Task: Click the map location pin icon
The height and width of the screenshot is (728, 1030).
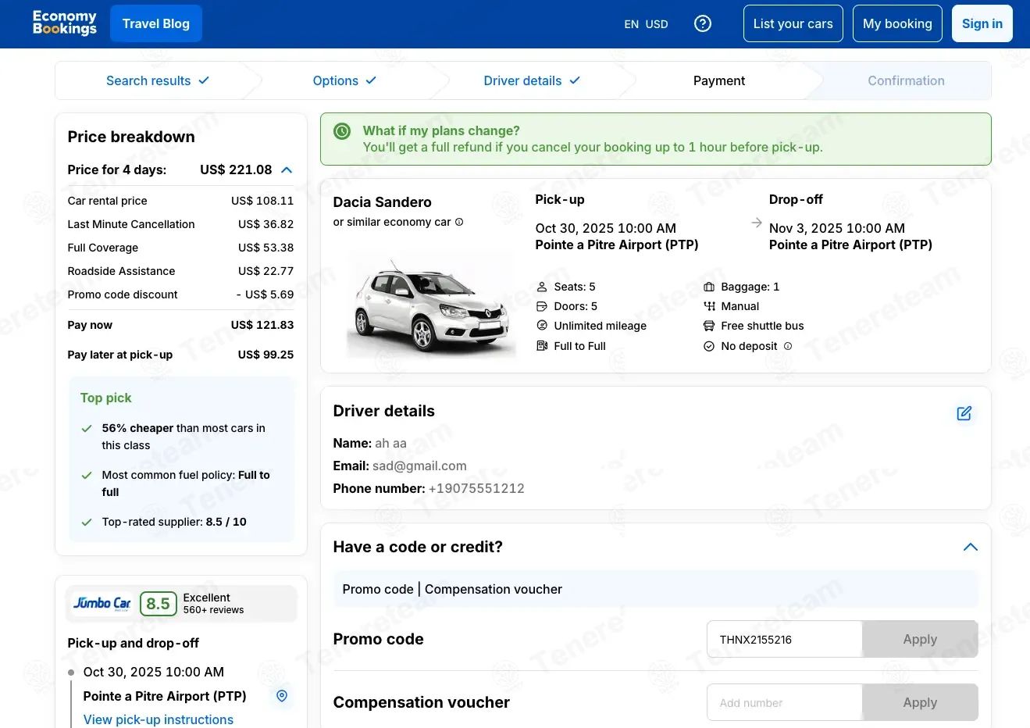Action: click(x=282, y=695)
